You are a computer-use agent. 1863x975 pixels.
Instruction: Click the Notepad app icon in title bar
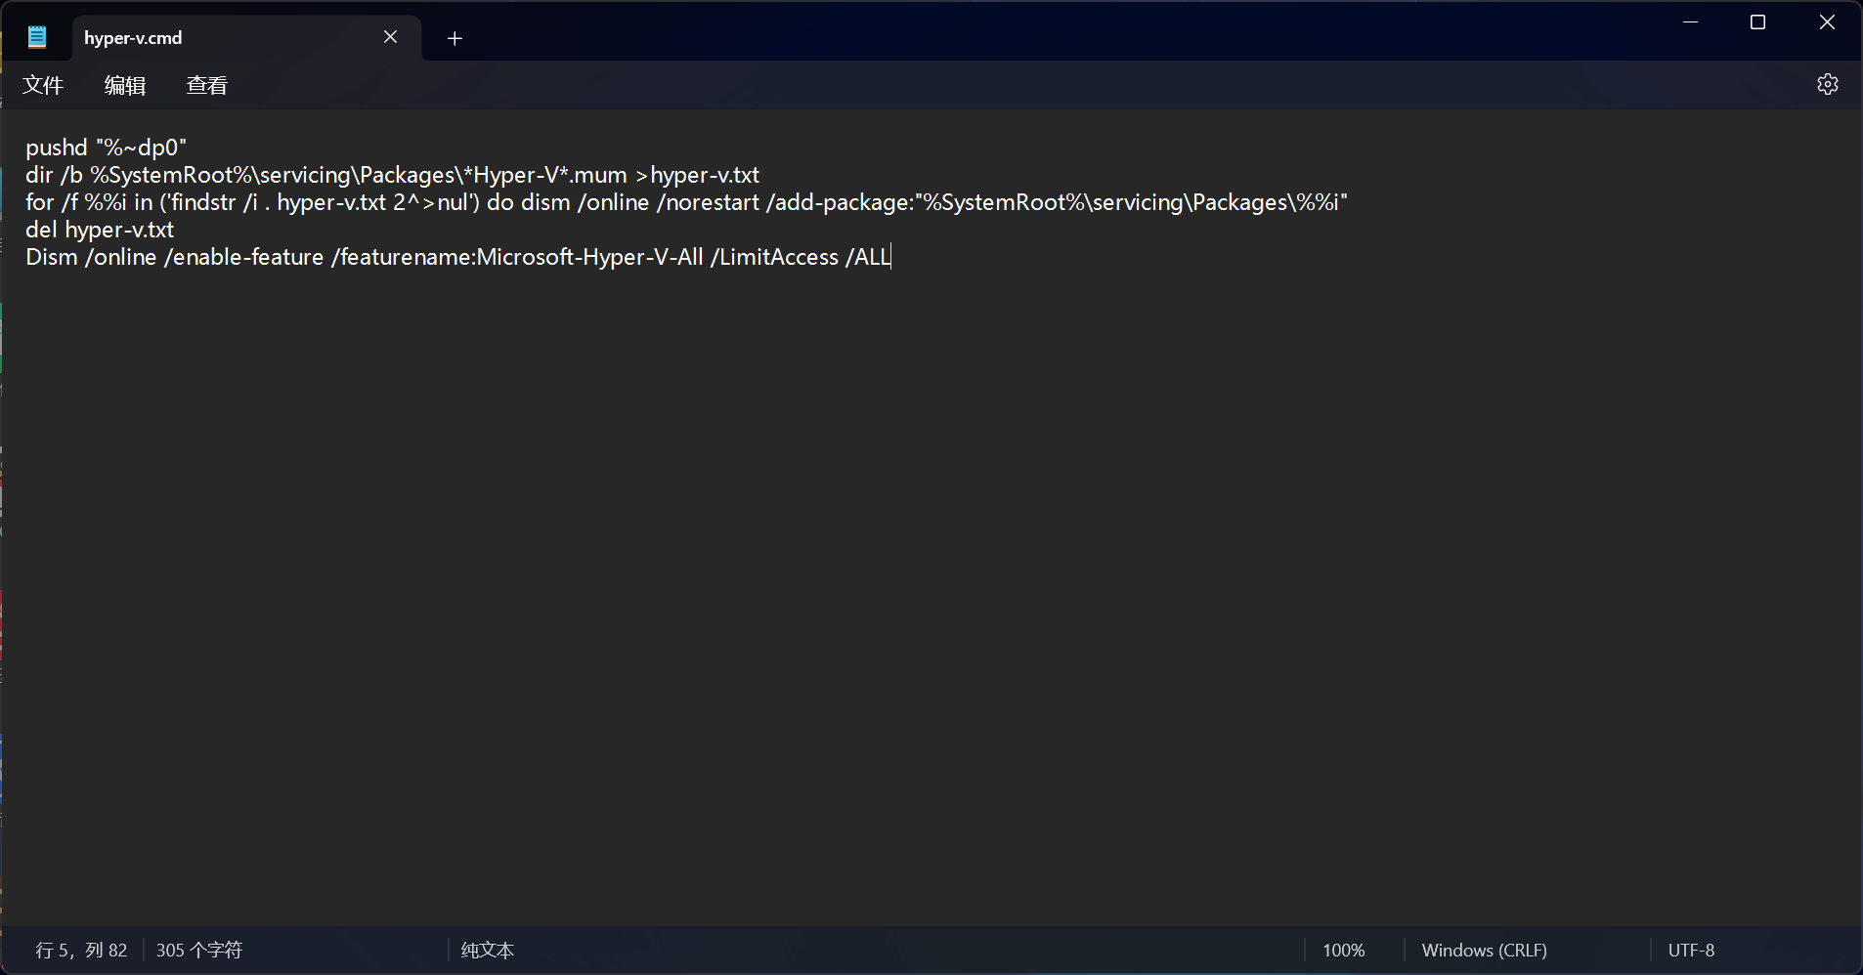(37, 37)
